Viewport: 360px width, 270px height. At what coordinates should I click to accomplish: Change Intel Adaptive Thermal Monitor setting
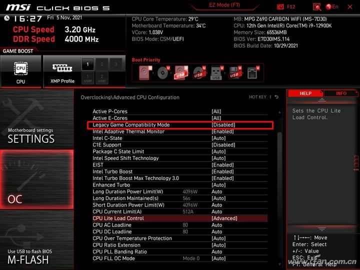coord(180,131)
